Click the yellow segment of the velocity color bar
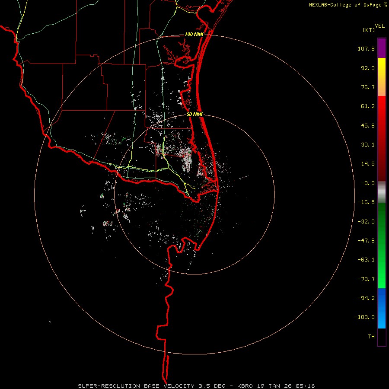The height and width of the screenshot is (389, 389). [382, 77]
